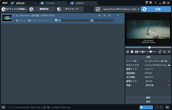Click the AVC logo in title bar
Image resolution: width=172 pixels, height=110 pixels.
coord(5,3)
